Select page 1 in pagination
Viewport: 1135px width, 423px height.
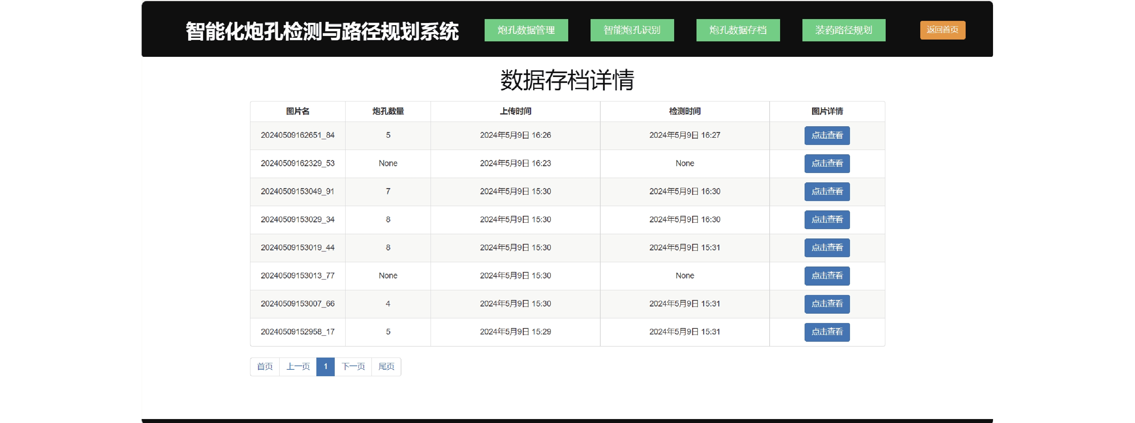click(x=325, y=367)
